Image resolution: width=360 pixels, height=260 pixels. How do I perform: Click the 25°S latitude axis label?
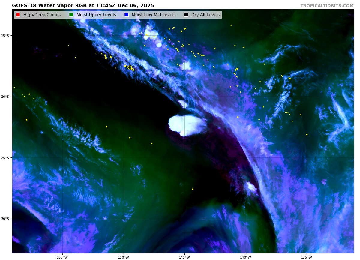(5, 158)
